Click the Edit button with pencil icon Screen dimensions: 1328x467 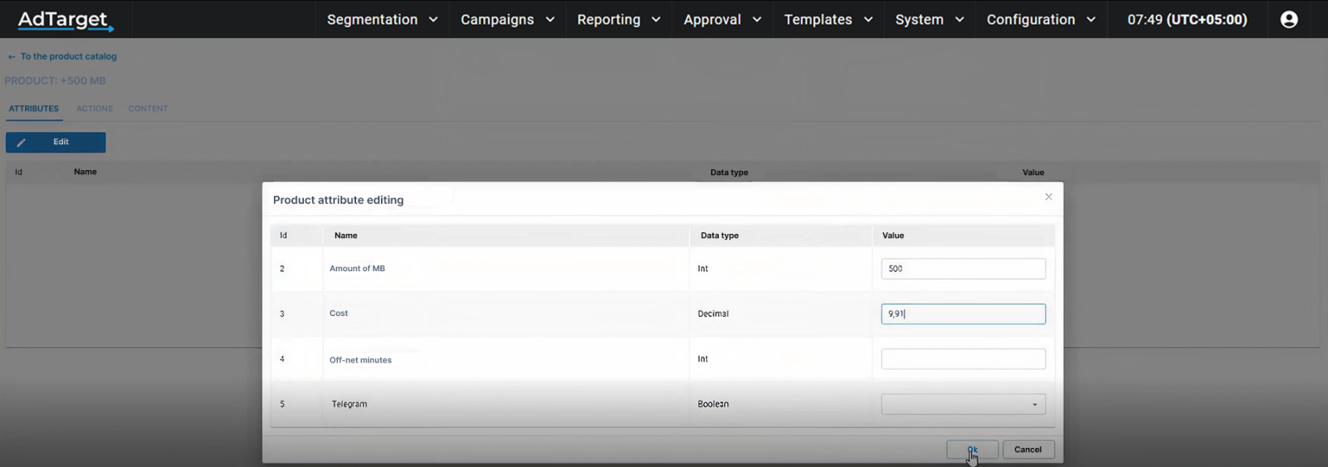point(56,143)
